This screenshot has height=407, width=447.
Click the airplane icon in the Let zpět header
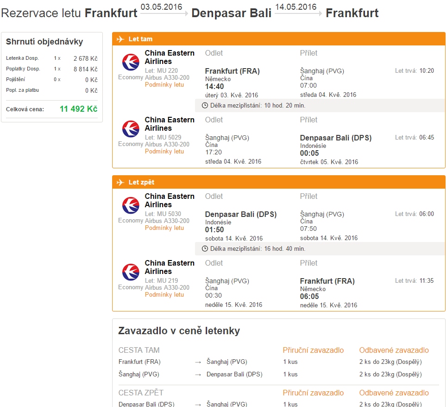[120, 182]
